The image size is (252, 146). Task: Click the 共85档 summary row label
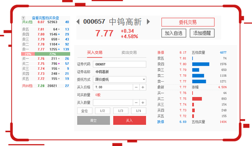(x=27, y=86)
